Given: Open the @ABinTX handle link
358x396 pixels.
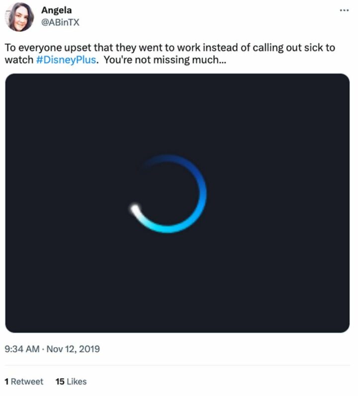Looking at the screenshot, I should [x=60, y=21].
